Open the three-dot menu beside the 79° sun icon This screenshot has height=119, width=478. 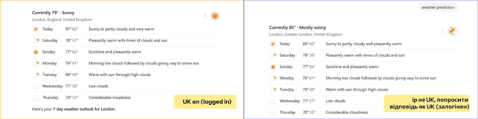(205, 16)
